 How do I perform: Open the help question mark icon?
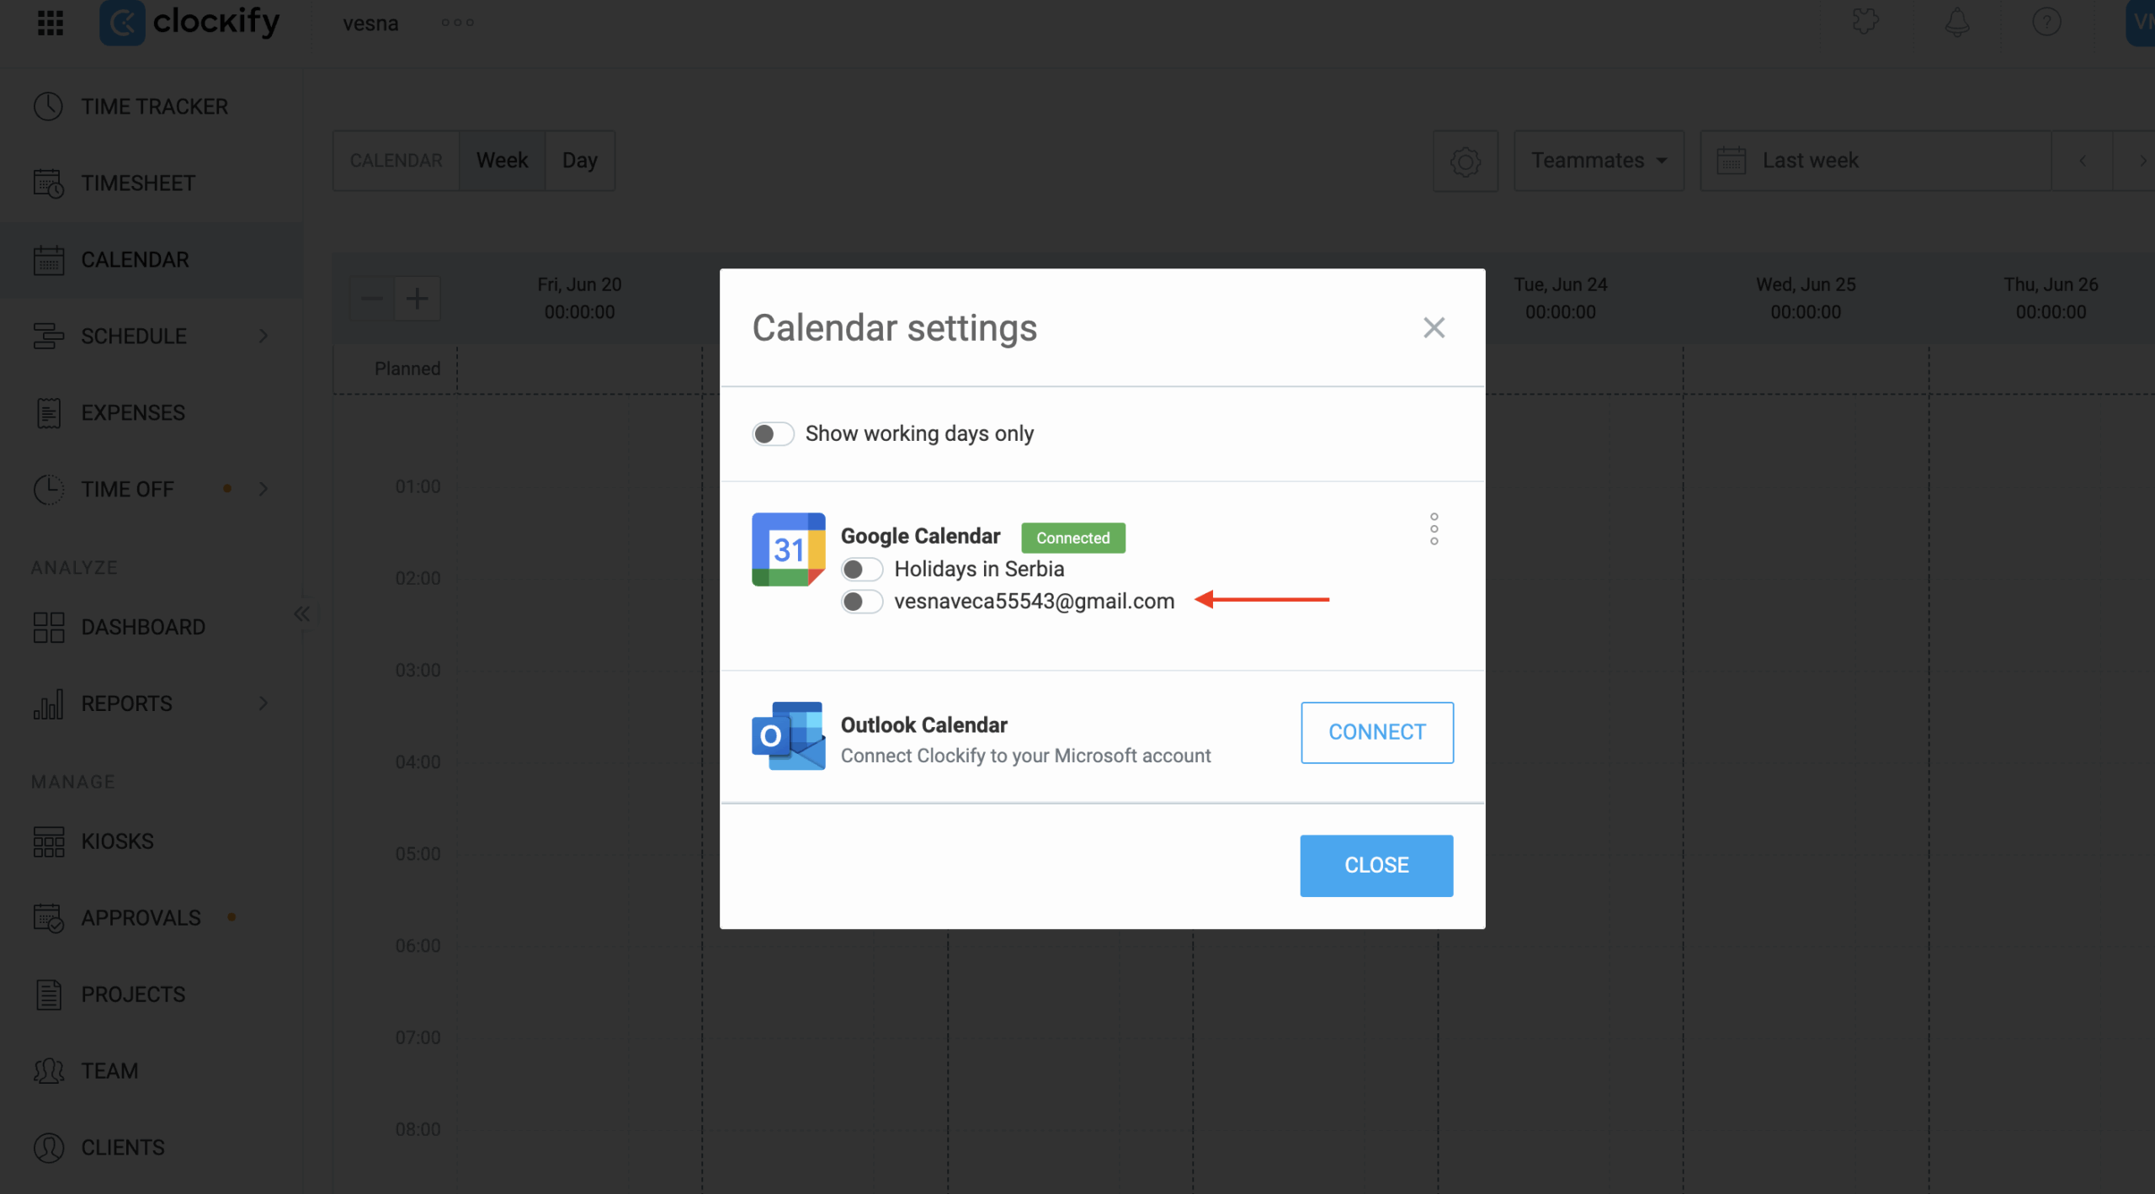tap(2046, 22)
